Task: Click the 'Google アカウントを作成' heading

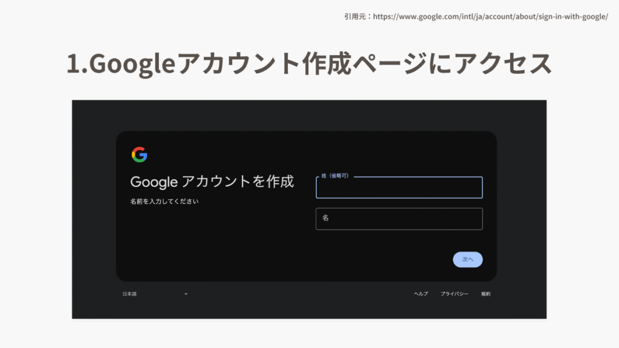Action: pos(212,181)
